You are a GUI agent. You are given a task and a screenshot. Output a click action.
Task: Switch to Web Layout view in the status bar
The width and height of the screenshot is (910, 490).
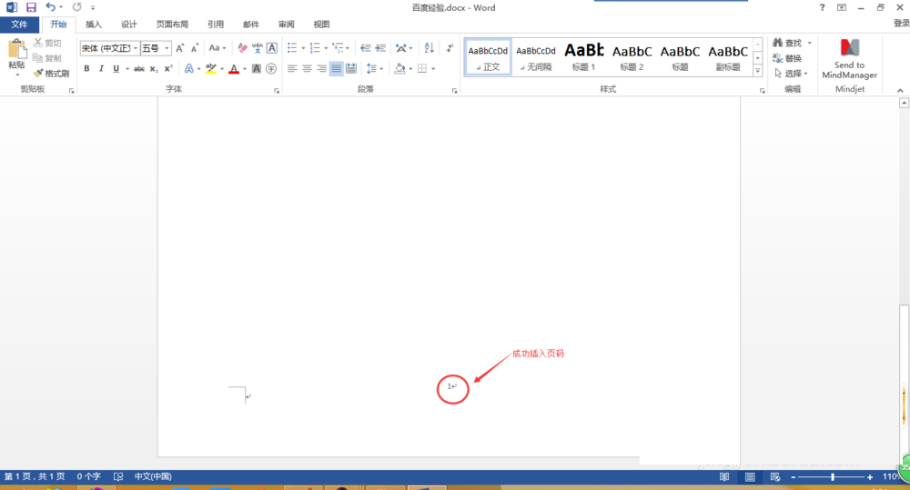(774, 476)
